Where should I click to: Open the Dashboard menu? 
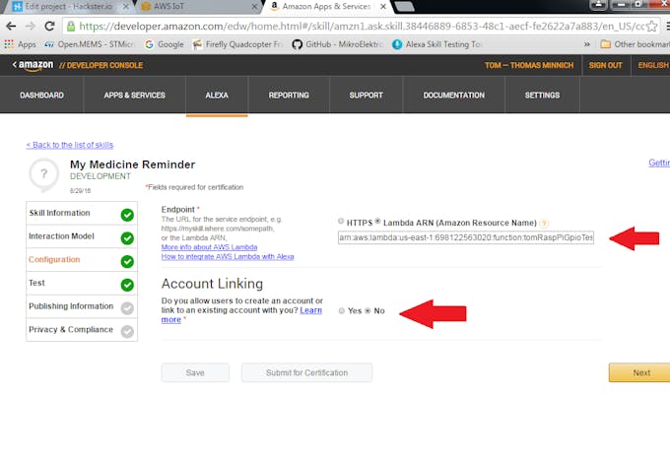click(41, 96)
